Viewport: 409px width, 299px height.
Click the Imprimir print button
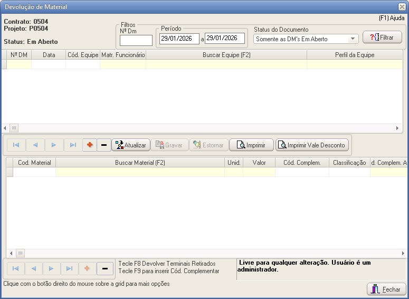coord(251,145)
